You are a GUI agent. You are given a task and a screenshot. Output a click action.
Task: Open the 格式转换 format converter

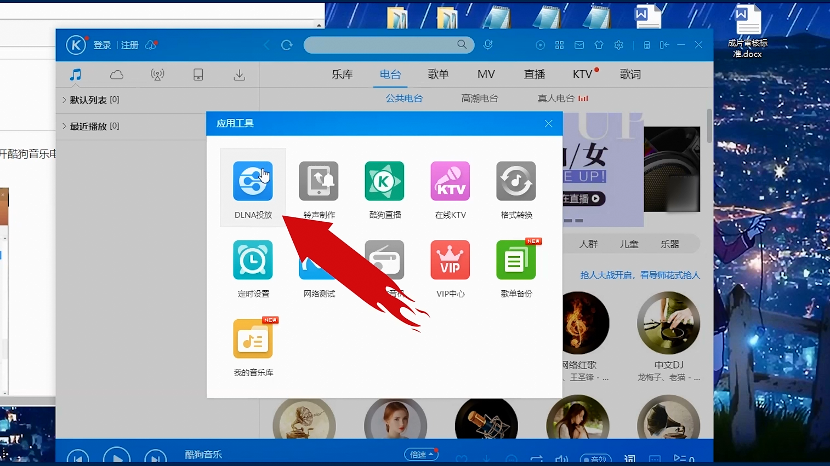coord(516,189)
